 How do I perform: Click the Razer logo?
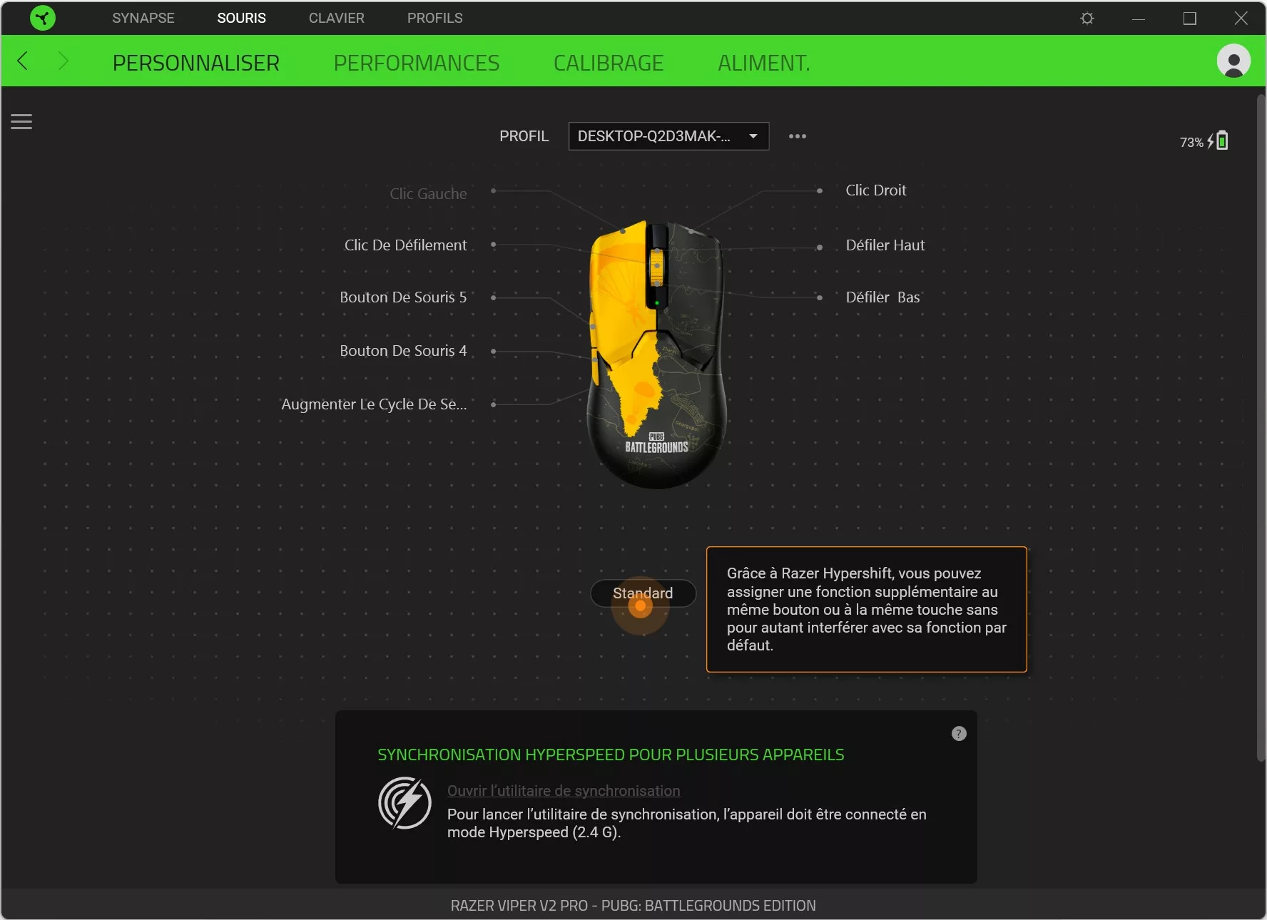coord(42,18)
